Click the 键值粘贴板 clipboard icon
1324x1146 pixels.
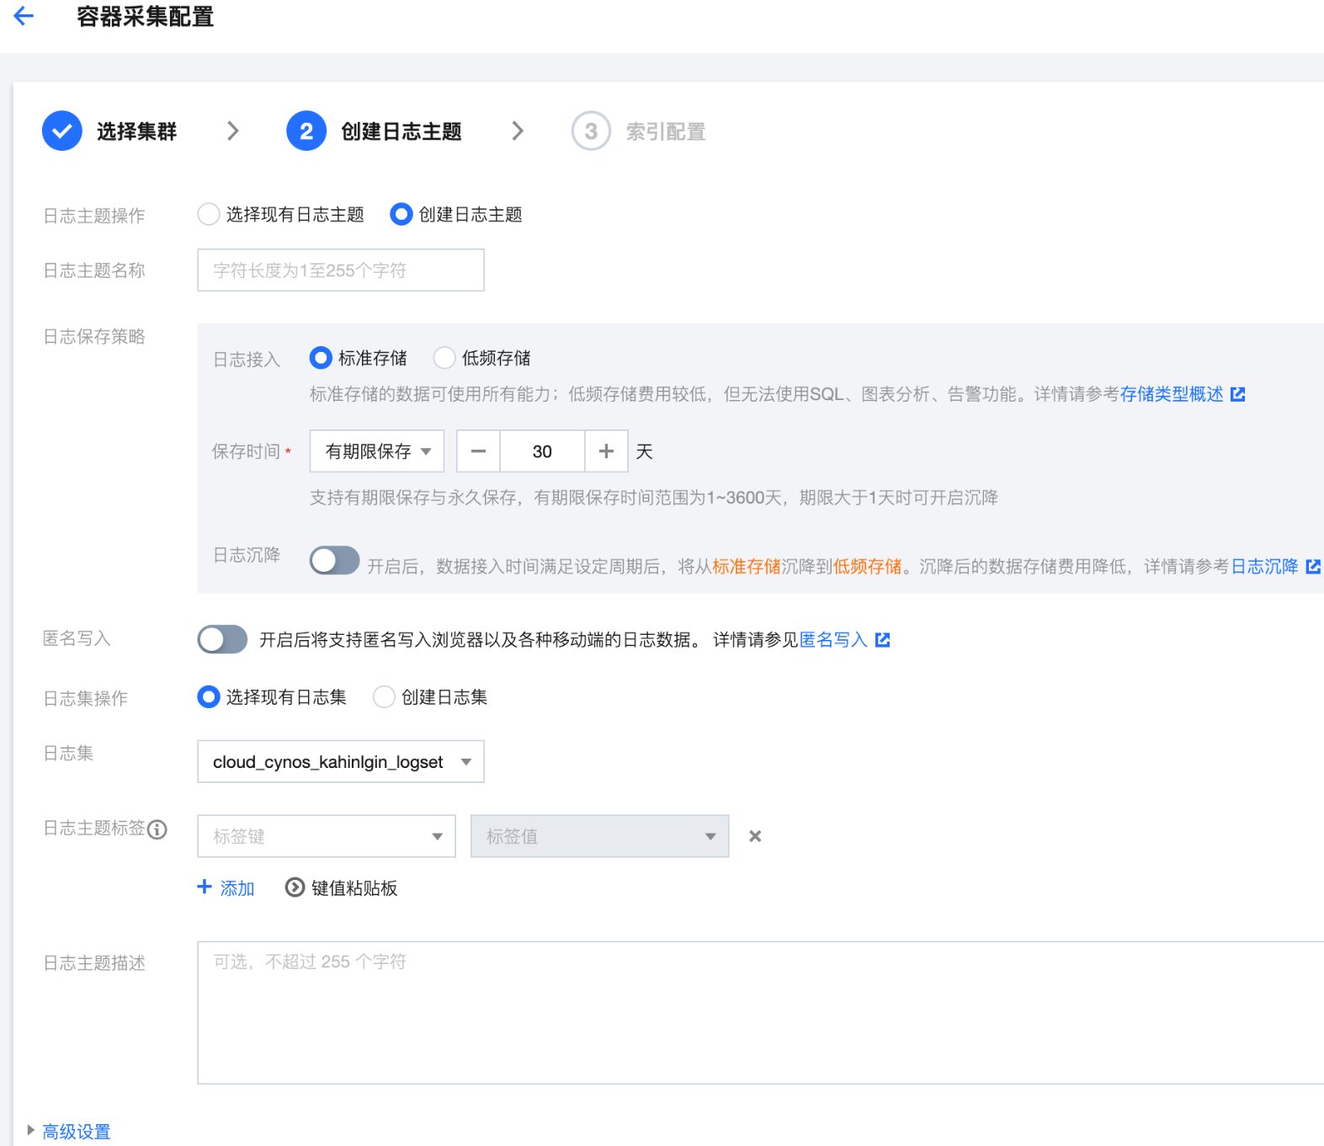[295, 887]
